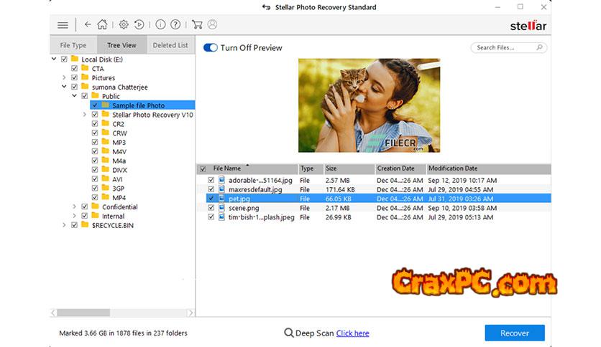601x347 pixels.
Task: Click the back arrow icon
Action: click(x=88, y=24)
